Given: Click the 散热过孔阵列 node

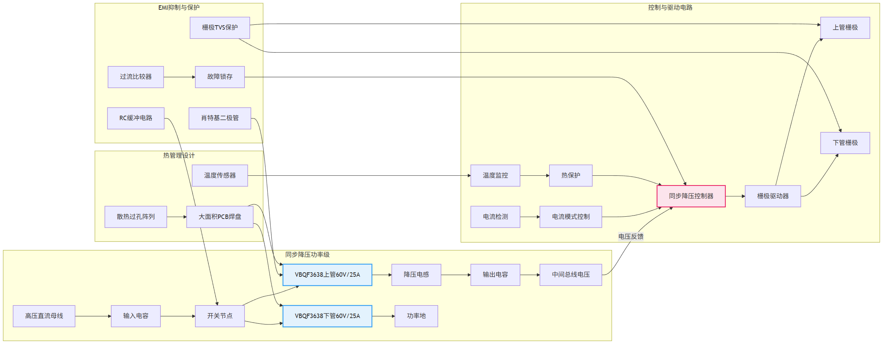Looking at the screenshot, I should (x=136, y=217).
